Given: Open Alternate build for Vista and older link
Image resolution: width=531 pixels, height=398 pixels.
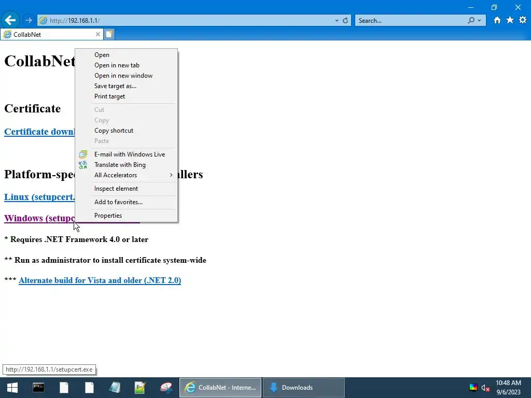Looking at the screenshot, I should [100, 280].
